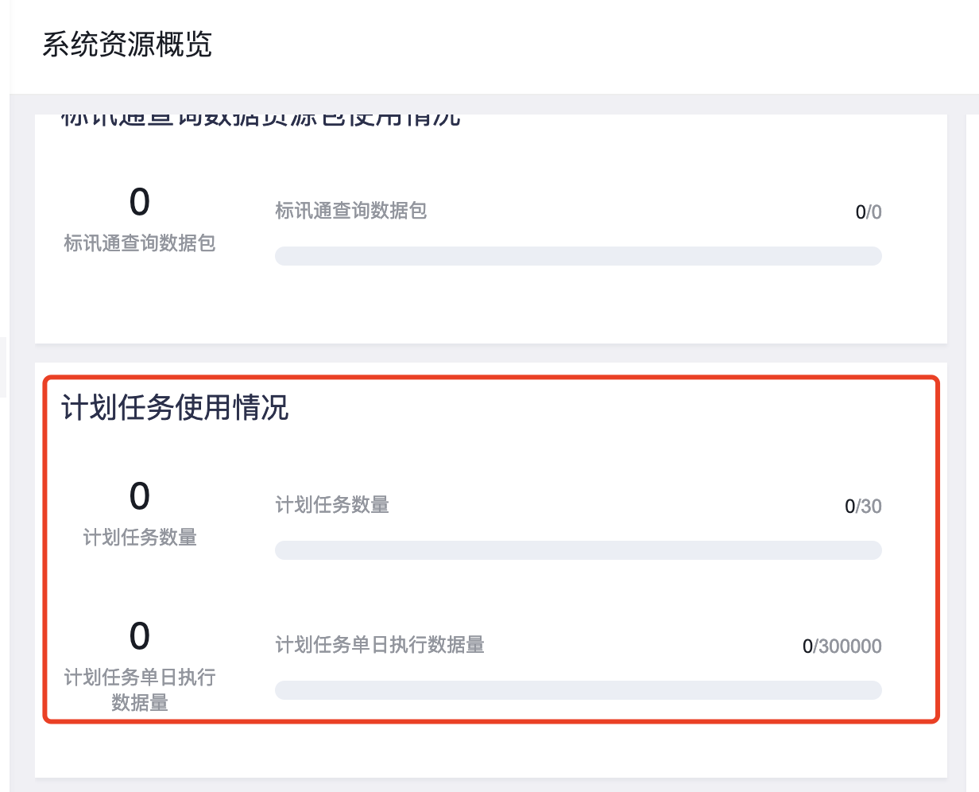979x792 pixels.
Task: Click the 0/0 usage indicator
Action: (869, 212)
